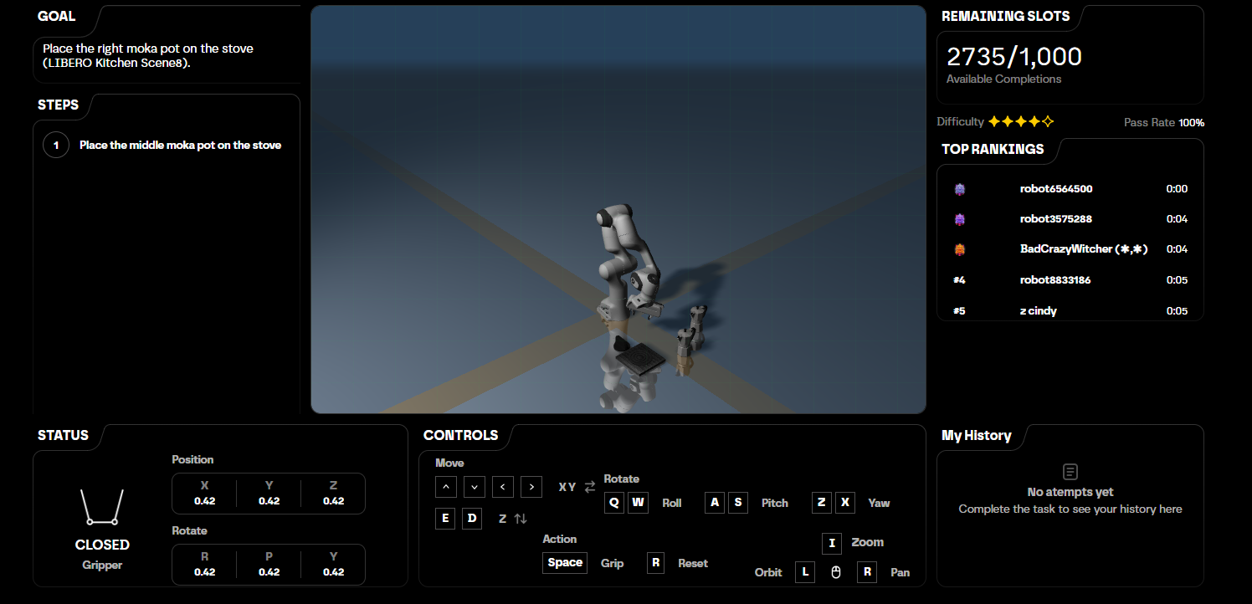
Task: Select the left arrow Move icon
Action: tap(503, 486)
